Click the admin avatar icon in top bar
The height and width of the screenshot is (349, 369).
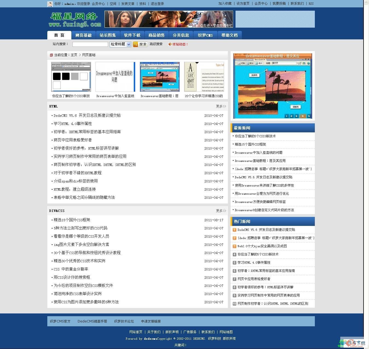50,4
